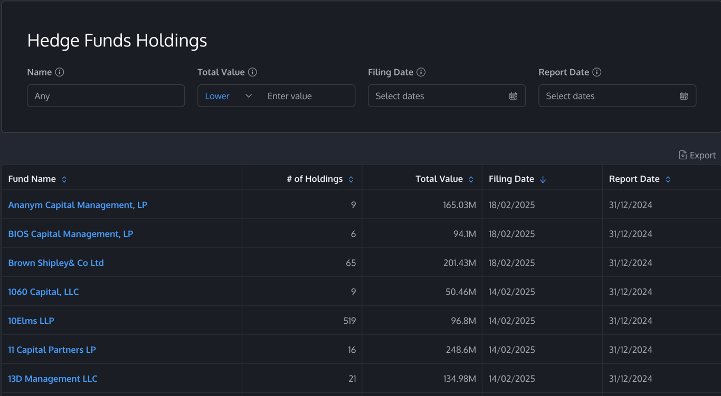The width and height of the screenshot is (721, 396).
Task: Sort table by Total Value icon
Action: [x=471, y=179]
